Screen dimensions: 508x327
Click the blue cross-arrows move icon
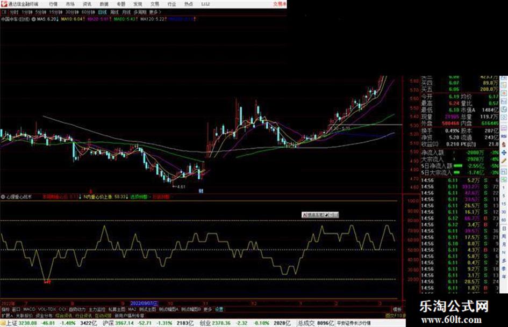click(x=504, y=152)
